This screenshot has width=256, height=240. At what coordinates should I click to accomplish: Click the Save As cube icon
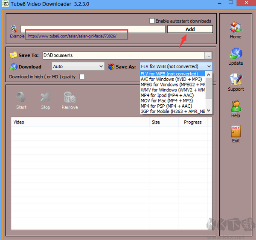tap(111, 66)
